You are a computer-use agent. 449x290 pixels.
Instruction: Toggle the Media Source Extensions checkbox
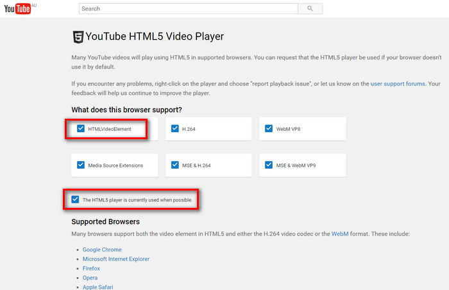coord(81,165)
